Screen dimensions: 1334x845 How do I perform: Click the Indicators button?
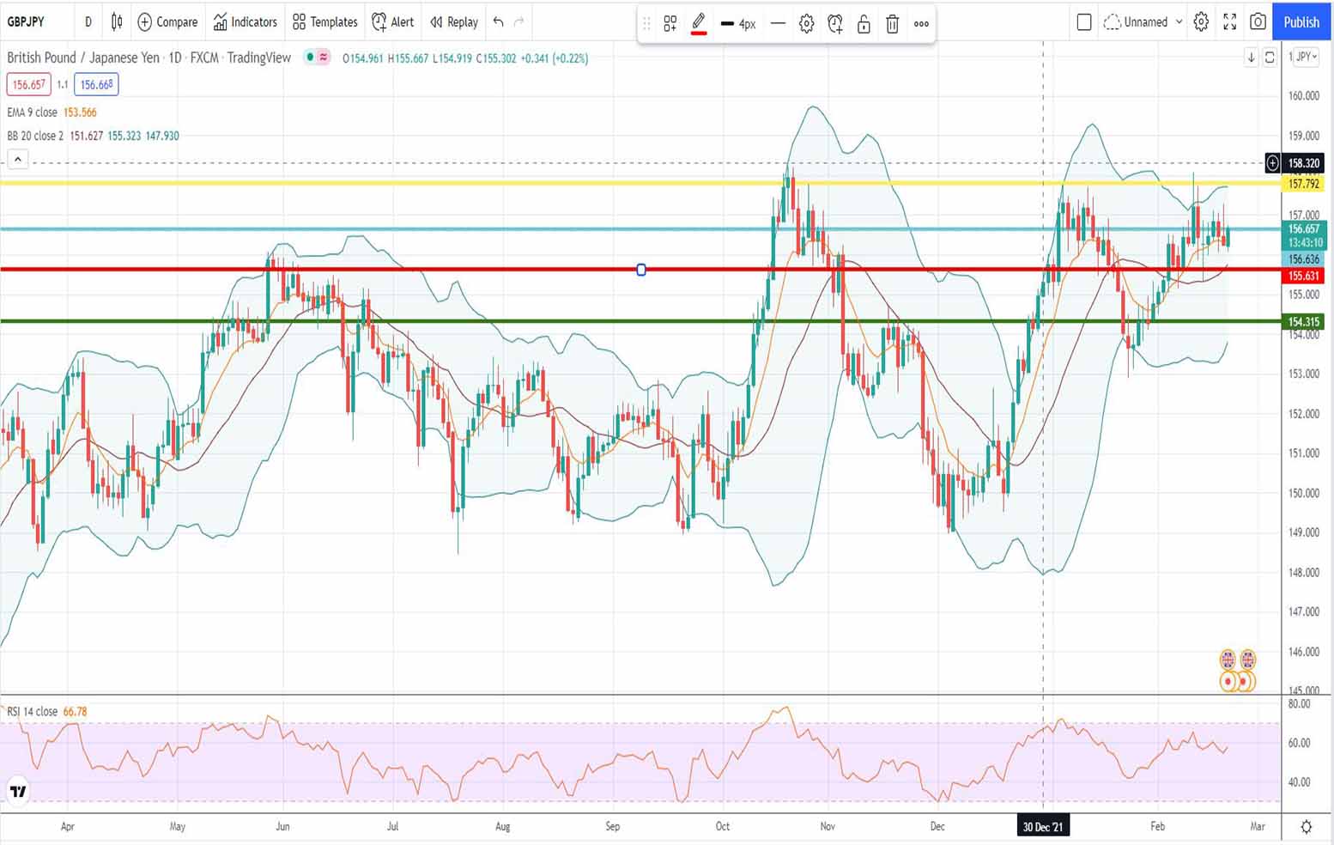(246, 22)
